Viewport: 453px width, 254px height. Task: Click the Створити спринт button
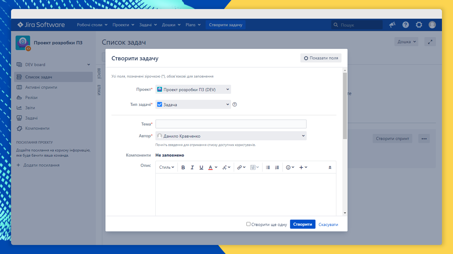click(x=392, y=139)
